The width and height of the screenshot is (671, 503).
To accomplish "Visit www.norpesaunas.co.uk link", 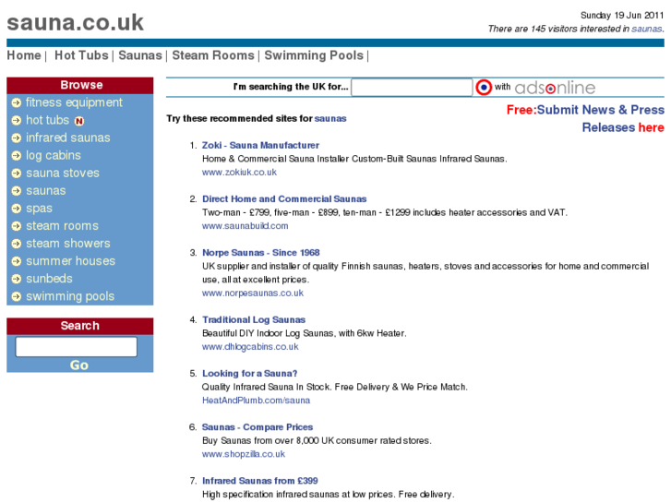I will point(253,293).
